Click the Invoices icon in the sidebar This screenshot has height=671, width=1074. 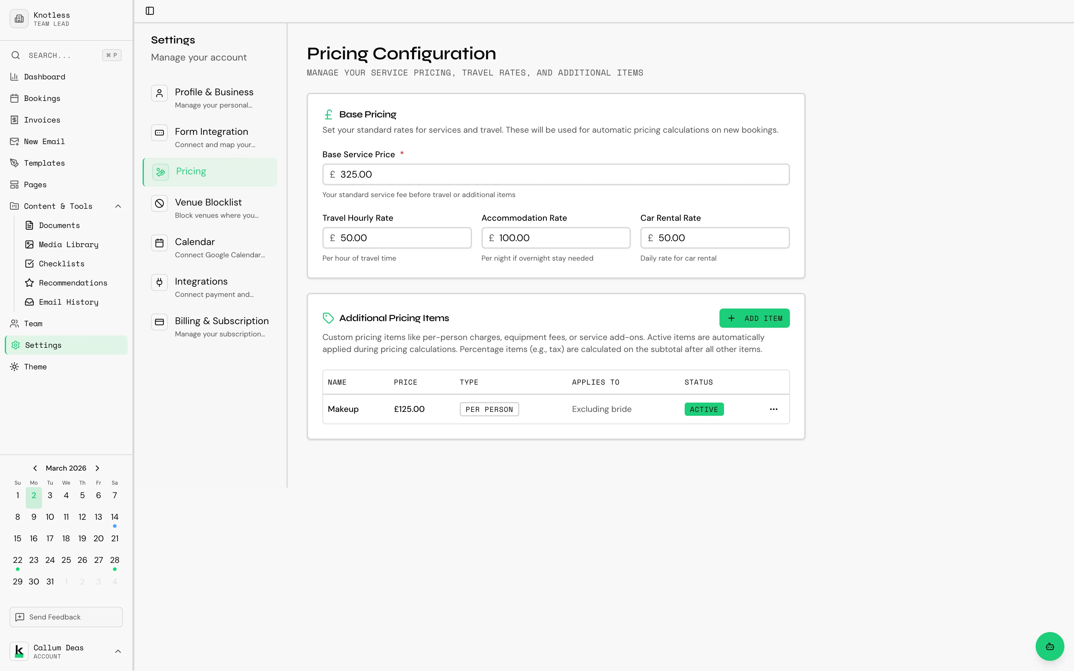pos(15,120)
